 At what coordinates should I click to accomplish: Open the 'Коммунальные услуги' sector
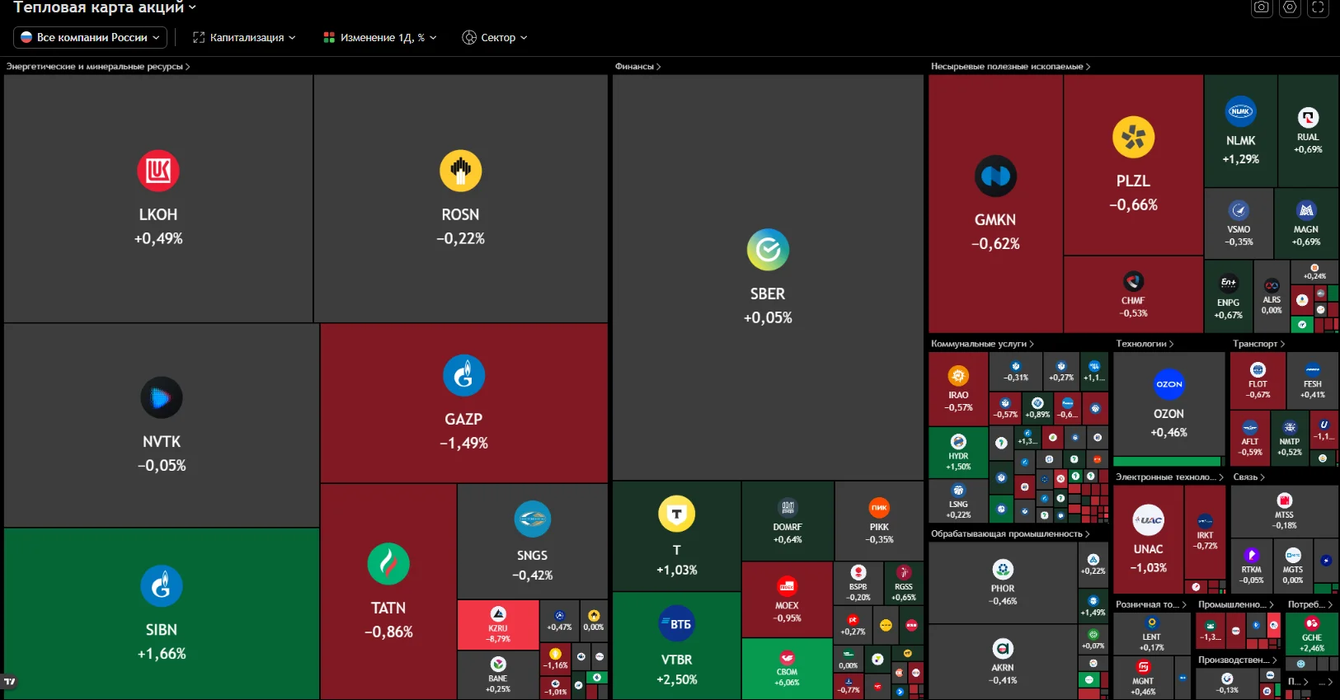pyautogui.click(x=982, y=344)
